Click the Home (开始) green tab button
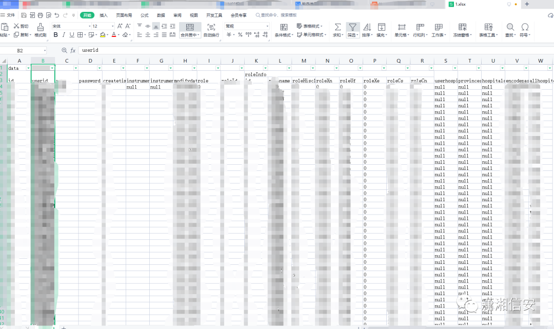The height and width of the screenshot is (329, 554). click(87, 15)
